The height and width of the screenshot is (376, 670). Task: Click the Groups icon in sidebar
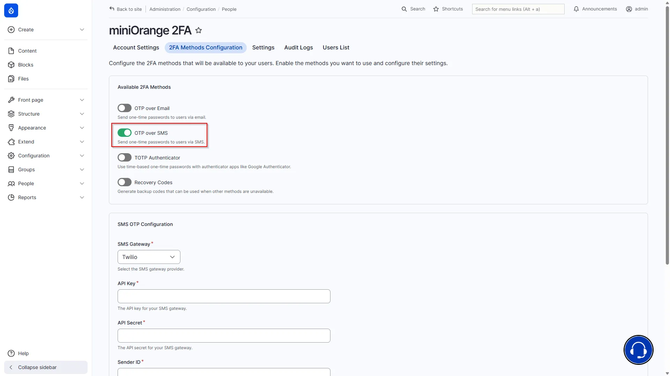pyautogui.click(x=11, y=170)
